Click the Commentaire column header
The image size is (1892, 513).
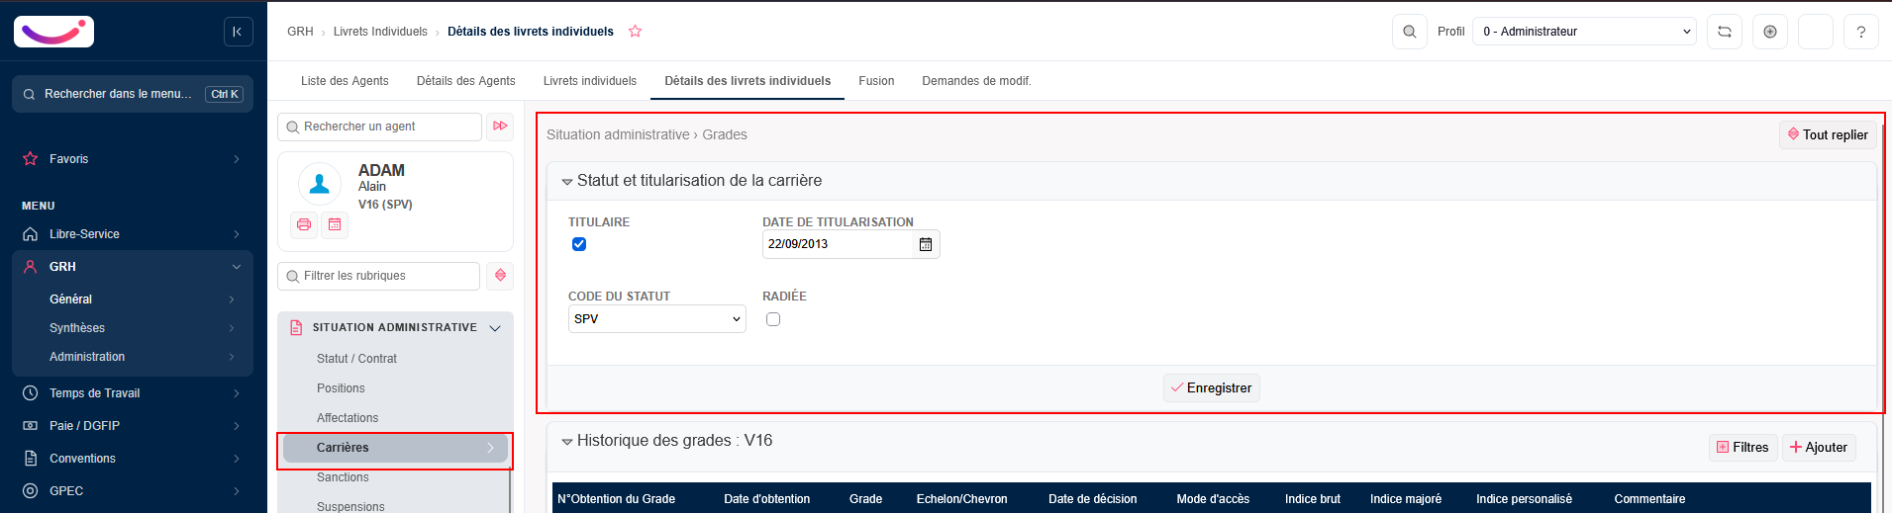click(1649, 499)
